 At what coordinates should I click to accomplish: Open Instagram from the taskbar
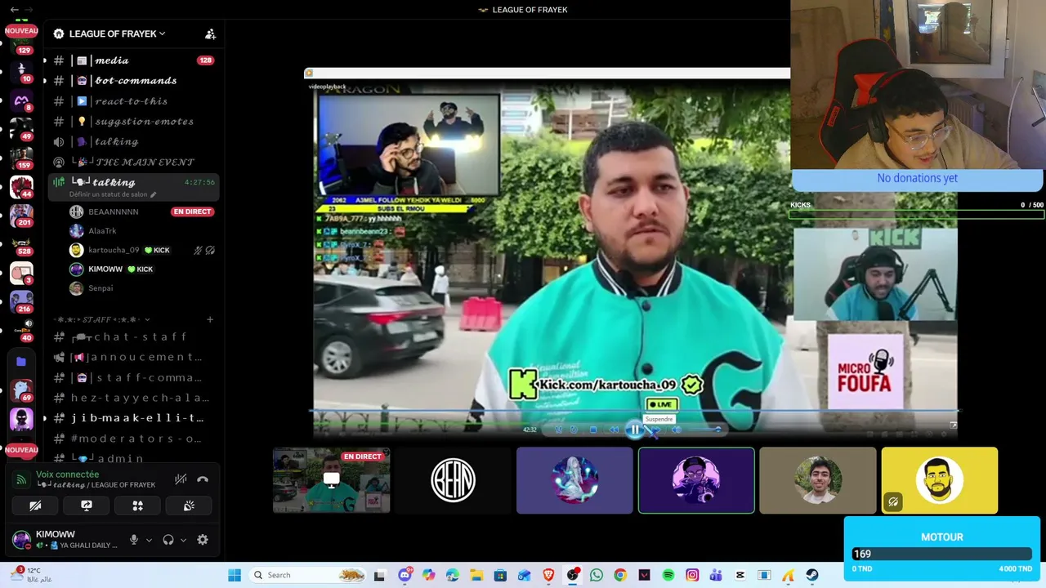pos(692,575)
